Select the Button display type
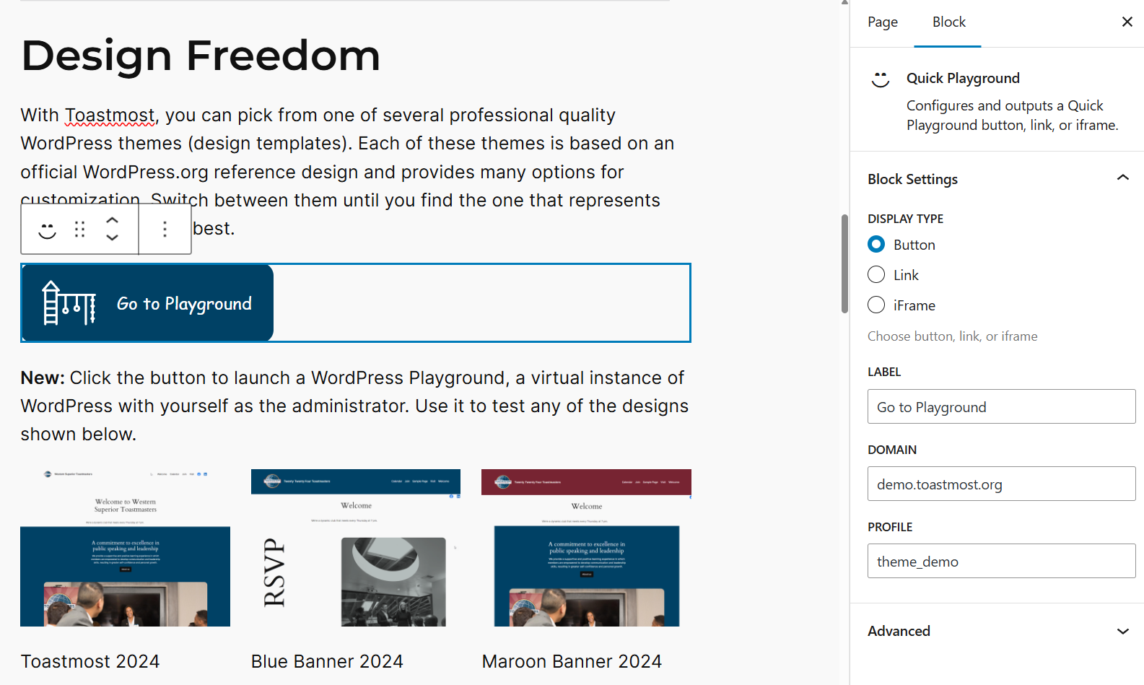The height and width of the screenshot is (685, 1144). pyautogui.click(x=876, y=245)
